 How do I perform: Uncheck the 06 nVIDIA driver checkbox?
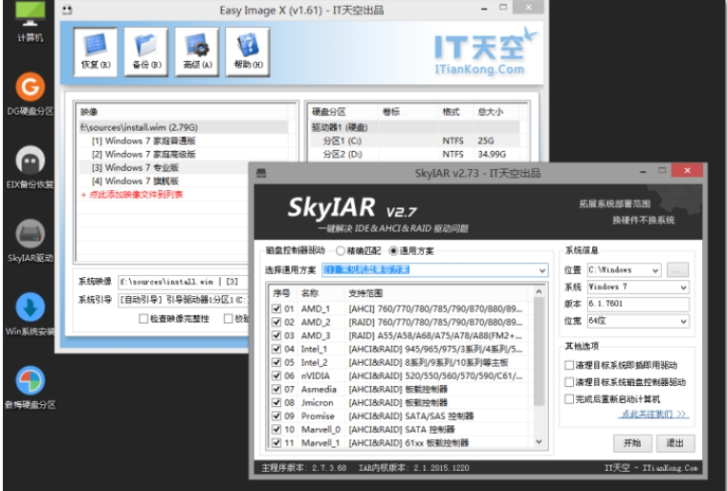pyautogui.click(x=276, y=375)
